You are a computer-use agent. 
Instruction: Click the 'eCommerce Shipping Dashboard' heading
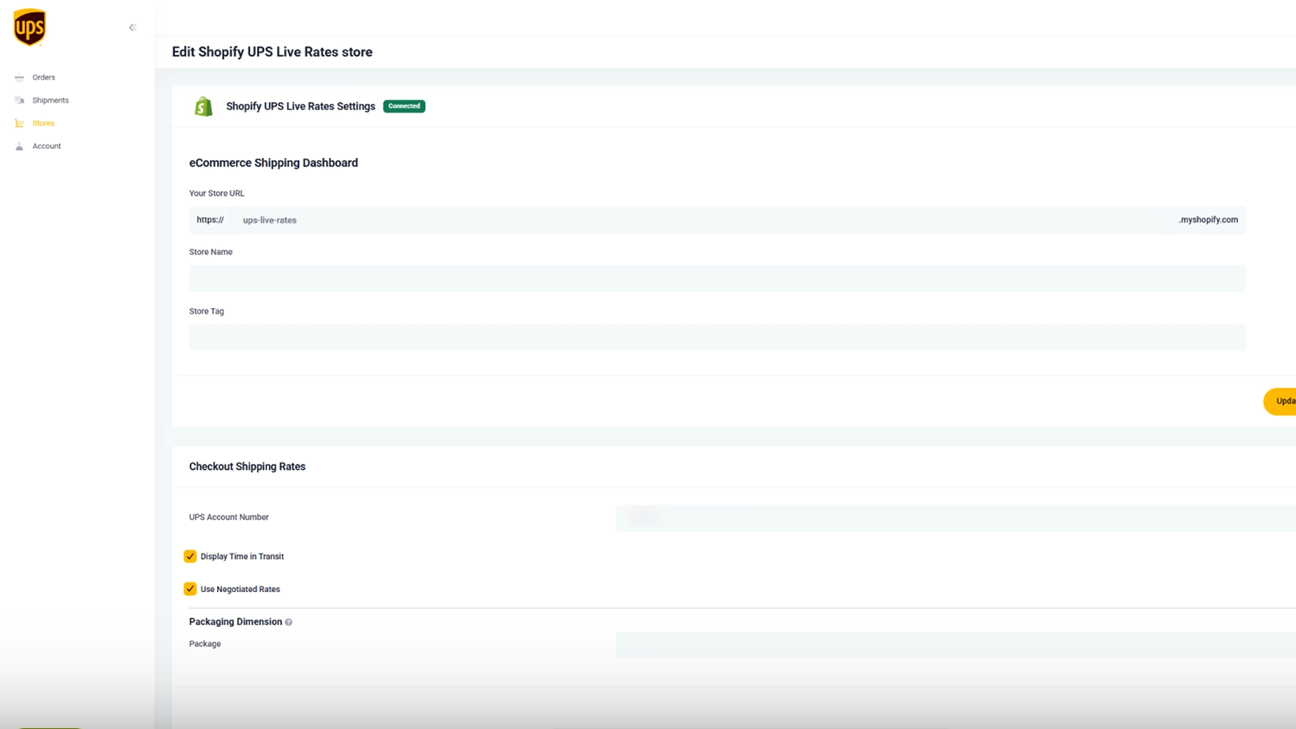[x=274, y=163]
